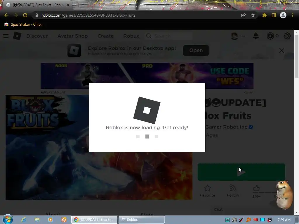Viewport: 299px width, 224px height.
Task: Open Avatar Shop page
Action: click(72, 36)
